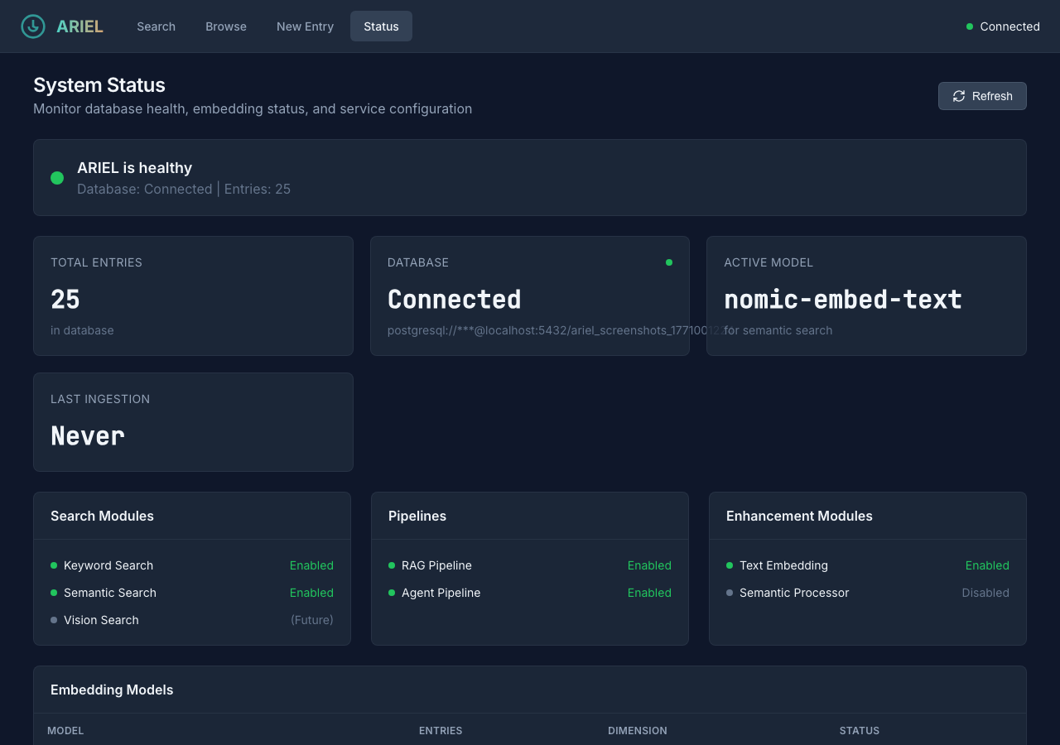This screenshot has height=745, width=1060.
Task: Select the Status tab
Action: 381,26
